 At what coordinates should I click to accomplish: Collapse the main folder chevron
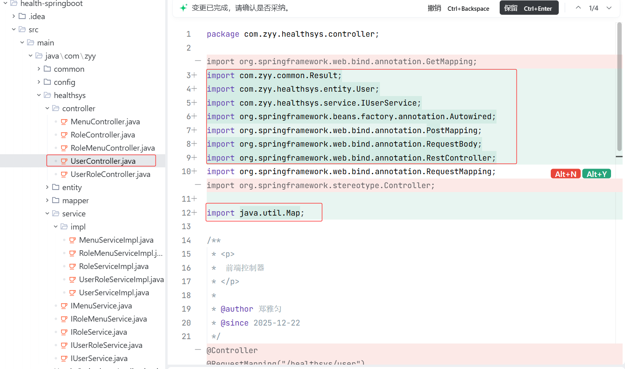pyautogui.click(x=22, y=42)
